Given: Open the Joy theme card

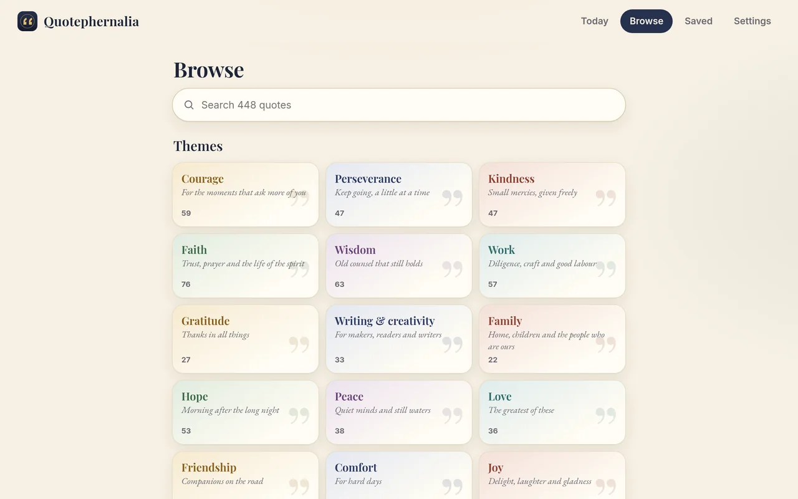Looking at the screenshot, I should click(552, 475).
